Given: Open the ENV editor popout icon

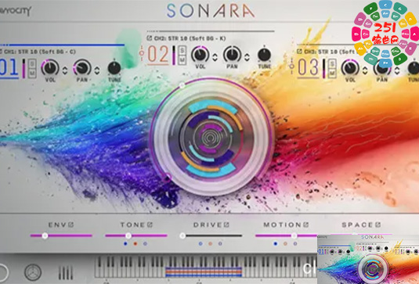Looking at the screenshot, I should pos(70,225).
